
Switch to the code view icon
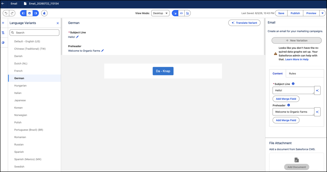(181, 13)
